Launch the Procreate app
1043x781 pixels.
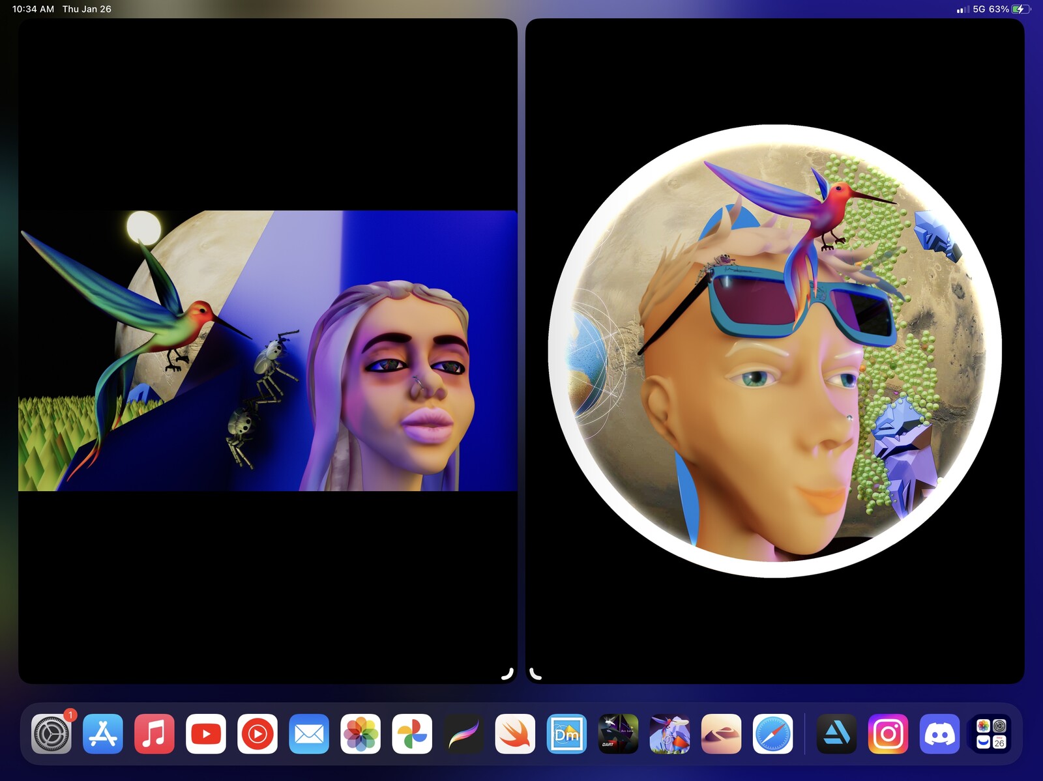coord(463,734)
